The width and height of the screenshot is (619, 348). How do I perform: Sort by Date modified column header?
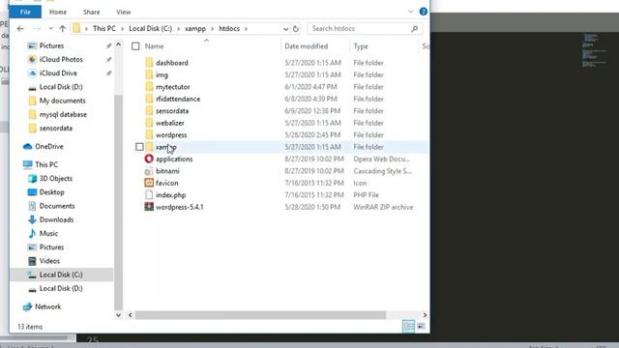point(306,46)
